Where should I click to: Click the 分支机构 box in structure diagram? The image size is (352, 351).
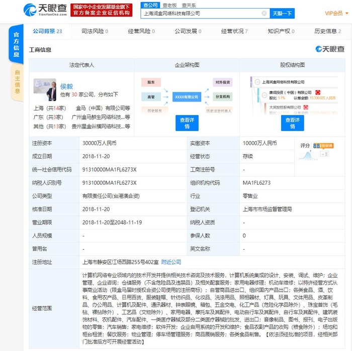[223, 96]
